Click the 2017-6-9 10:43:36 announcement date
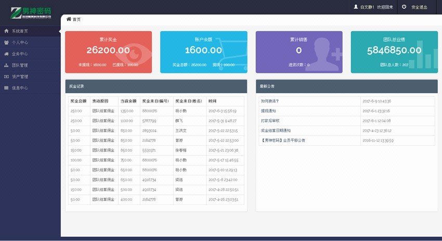442x241 pixels. [376, 101]
